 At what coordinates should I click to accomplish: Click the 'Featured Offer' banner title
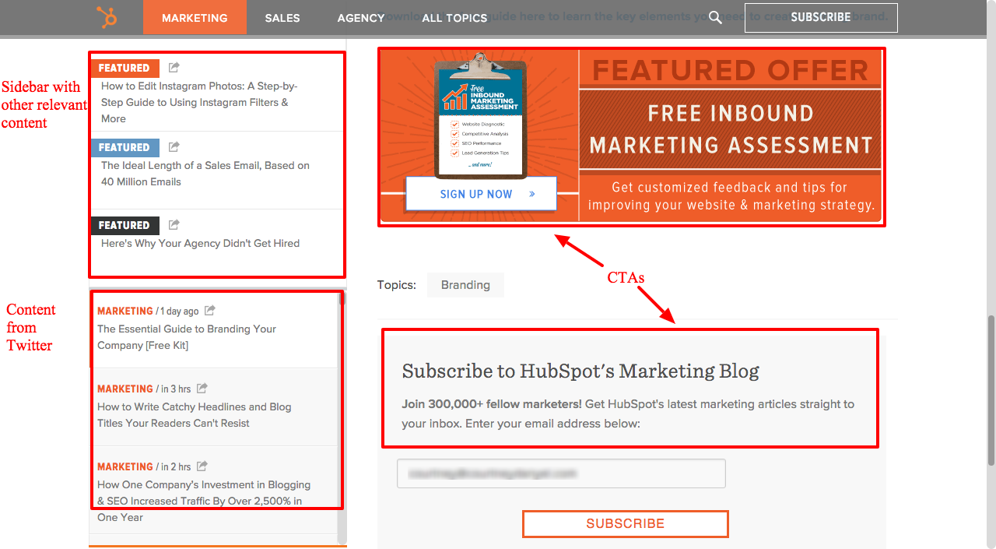(x=731, y=70)
